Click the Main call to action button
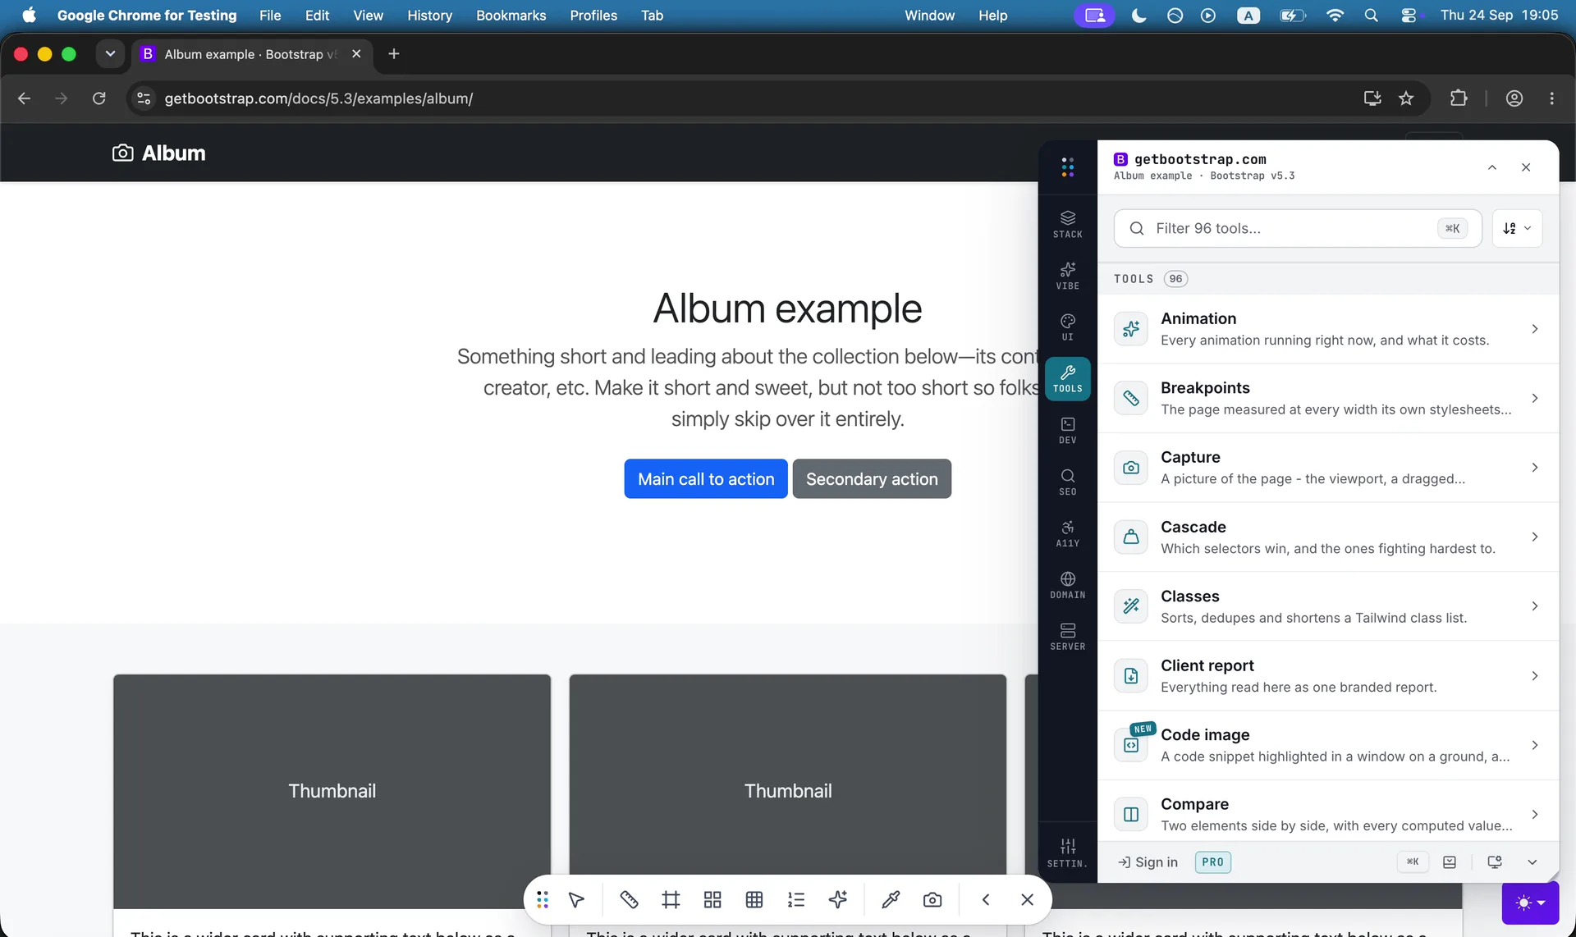Image resolution: width=1576 pixels, height=937 pixels. click(706, 479)
